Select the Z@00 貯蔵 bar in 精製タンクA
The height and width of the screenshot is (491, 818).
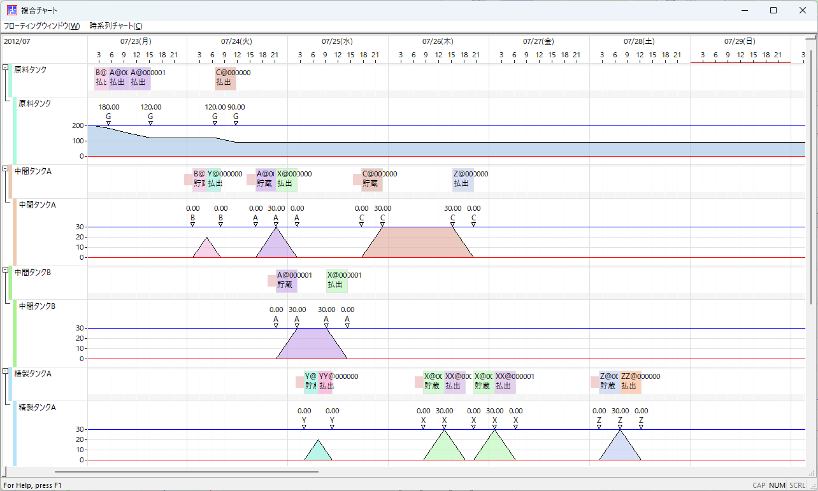pos(610,381)
